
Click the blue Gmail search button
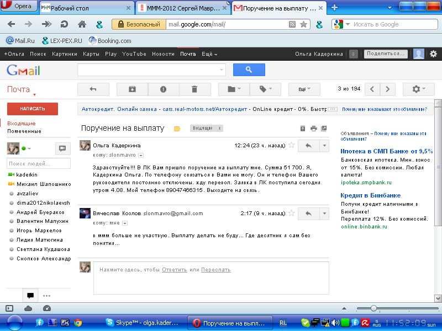click(x=249, y=70)
